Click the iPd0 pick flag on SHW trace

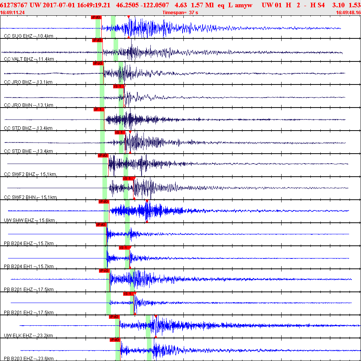[104, 202]
